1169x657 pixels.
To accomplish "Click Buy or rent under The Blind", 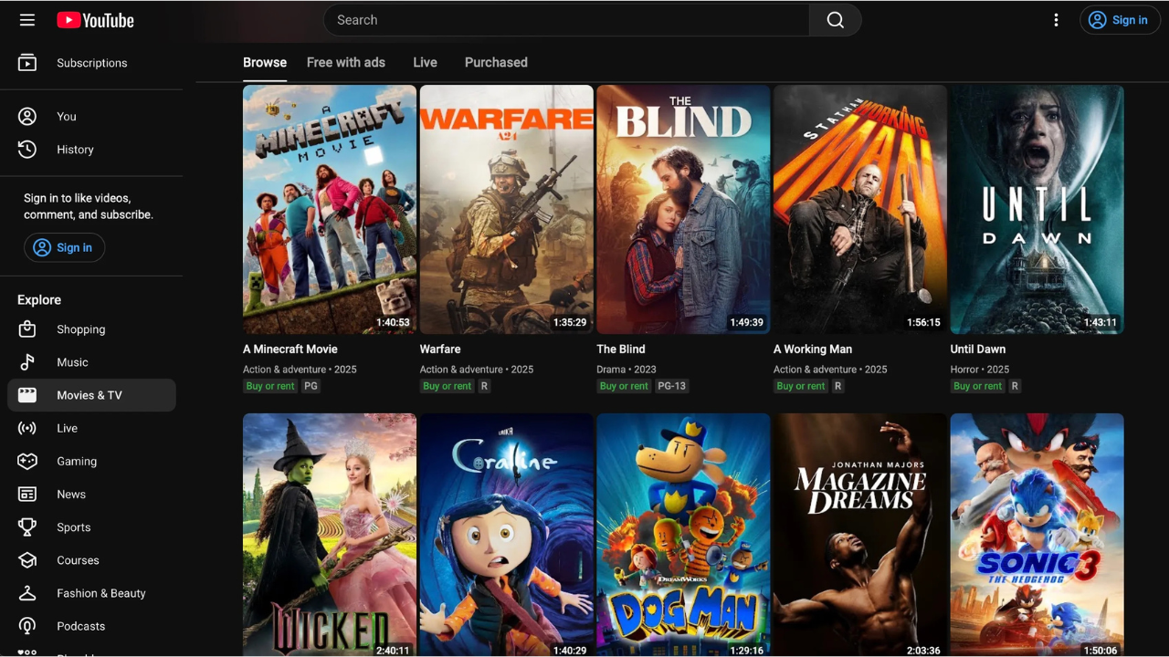I will (624, 386).
